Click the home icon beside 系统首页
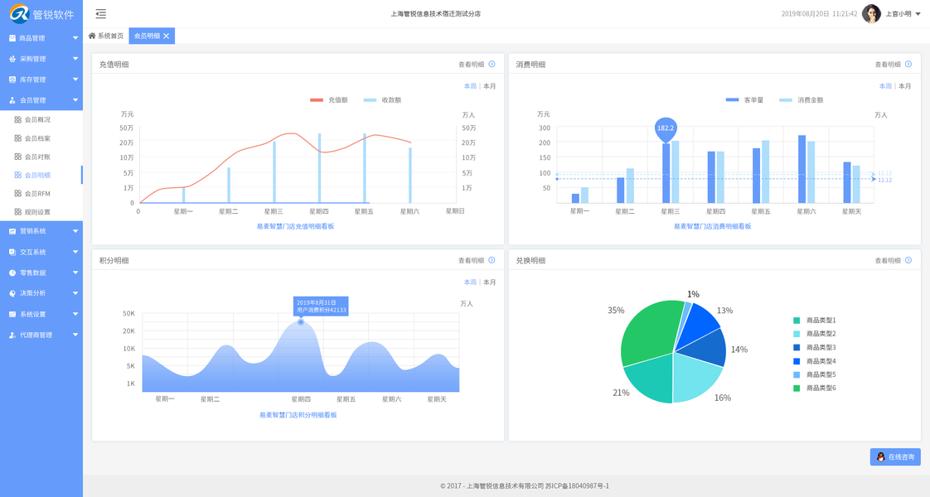This screenshot has width=930, height=497. pos(92,36)
